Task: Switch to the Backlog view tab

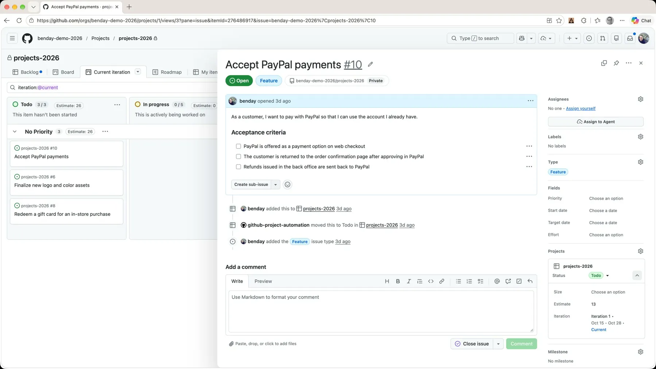Action: point(28,72)
